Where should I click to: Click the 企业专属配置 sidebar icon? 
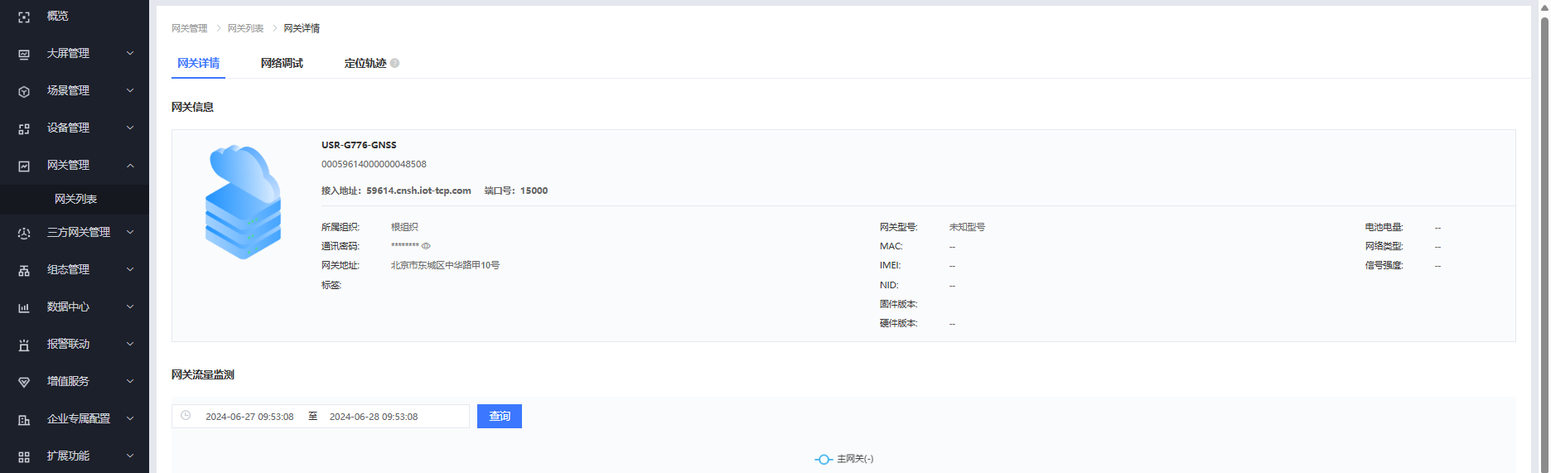[x=24, y=419]
